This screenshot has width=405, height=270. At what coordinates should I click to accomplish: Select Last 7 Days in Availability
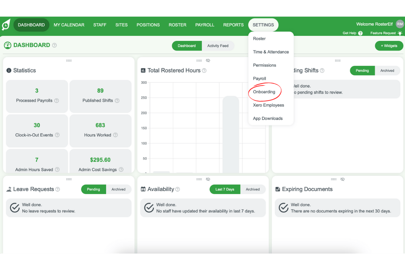coord(225,189)
